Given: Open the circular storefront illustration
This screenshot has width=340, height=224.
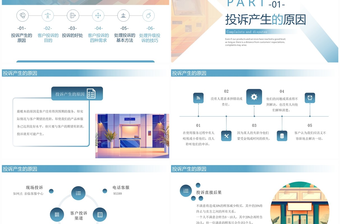Looking at the screenshot, I should pos(300,203).
